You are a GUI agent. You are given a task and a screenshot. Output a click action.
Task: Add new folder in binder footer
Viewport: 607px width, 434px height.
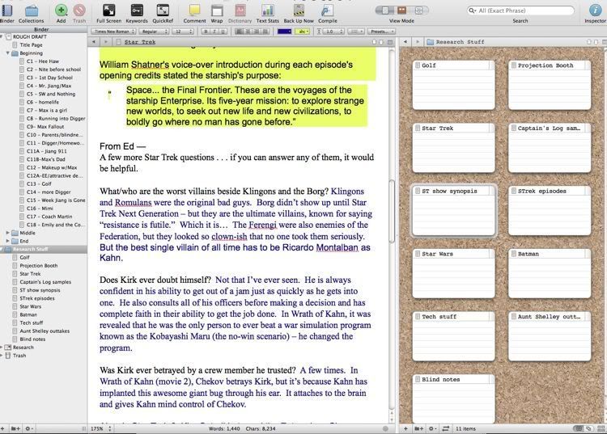pyautogui.click(x=15, y=428)
